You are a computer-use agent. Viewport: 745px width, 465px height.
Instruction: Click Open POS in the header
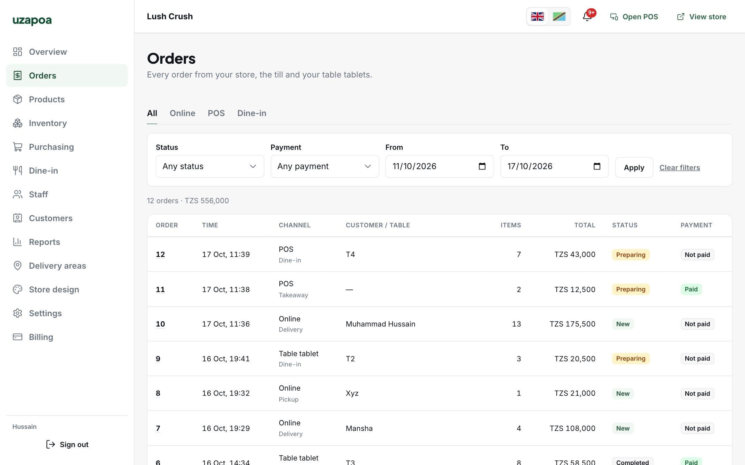[x=634, y=17]
